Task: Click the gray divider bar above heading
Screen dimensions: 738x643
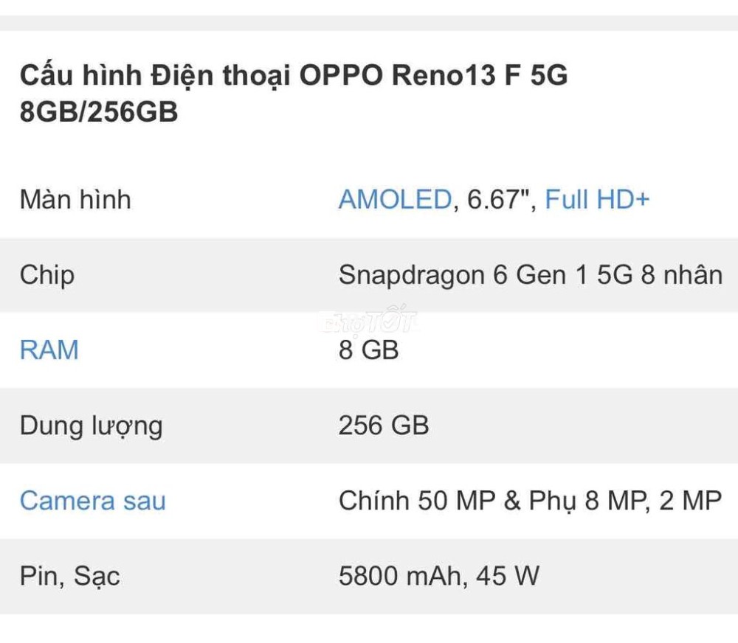Action: [x=369, y=23]
